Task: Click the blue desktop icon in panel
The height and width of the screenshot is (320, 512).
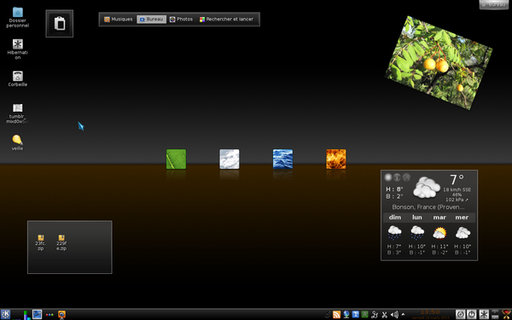Action: (x=38, y=314)
